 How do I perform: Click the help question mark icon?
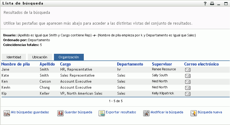(x=205, y=4)
